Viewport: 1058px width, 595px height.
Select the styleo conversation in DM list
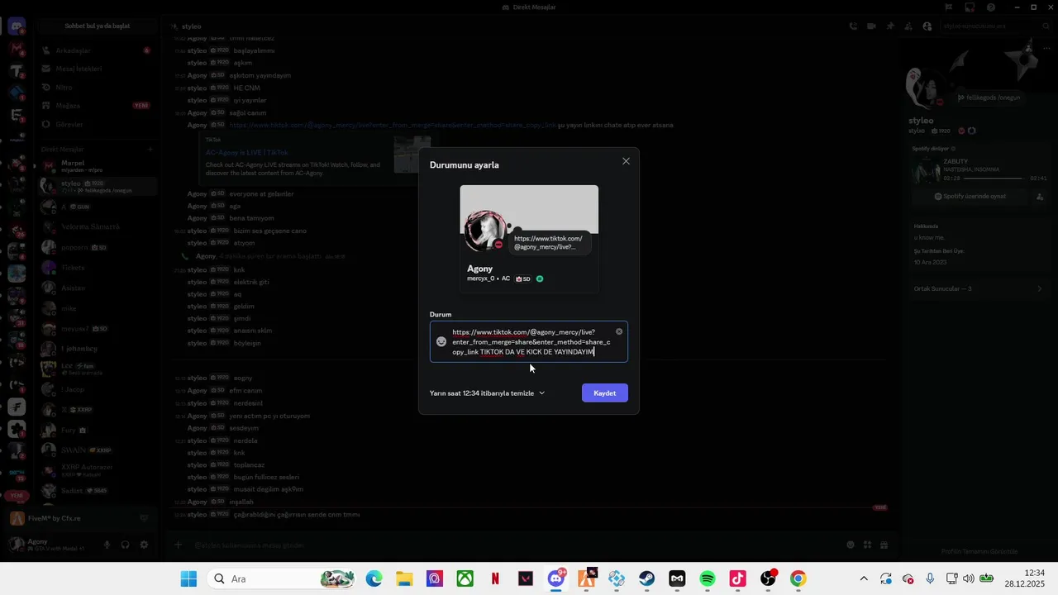(x=98, y=186)
